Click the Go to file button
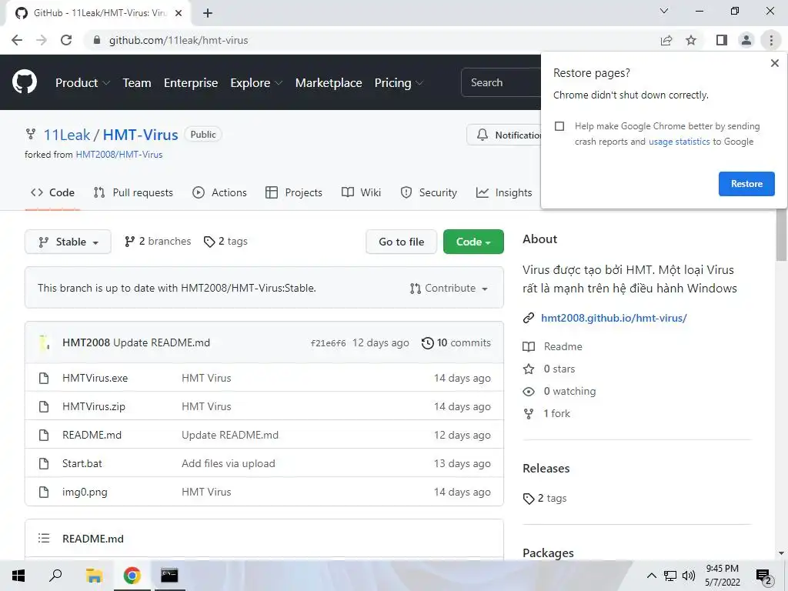 [401, 242]
